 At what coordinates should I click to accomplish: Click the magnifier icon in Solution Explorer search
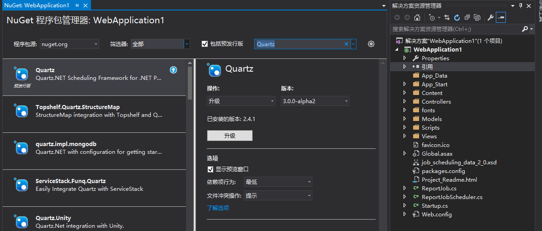pos(525,29)
